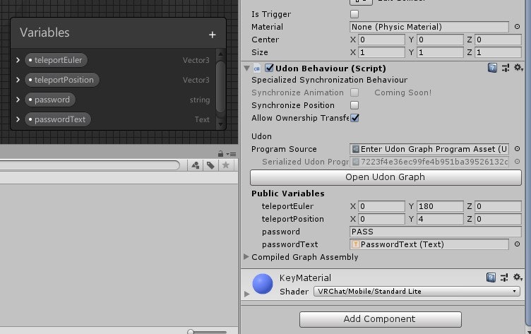531x334 pixels.
Task: Click the blue KeyMaterial preview sphere
Action: (263, 284)
